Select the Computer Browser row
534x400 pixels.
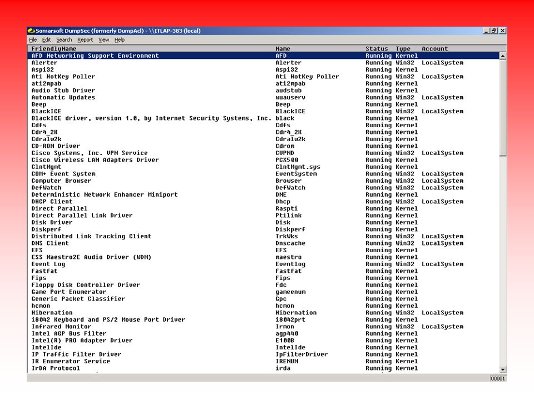coord(263,181)
